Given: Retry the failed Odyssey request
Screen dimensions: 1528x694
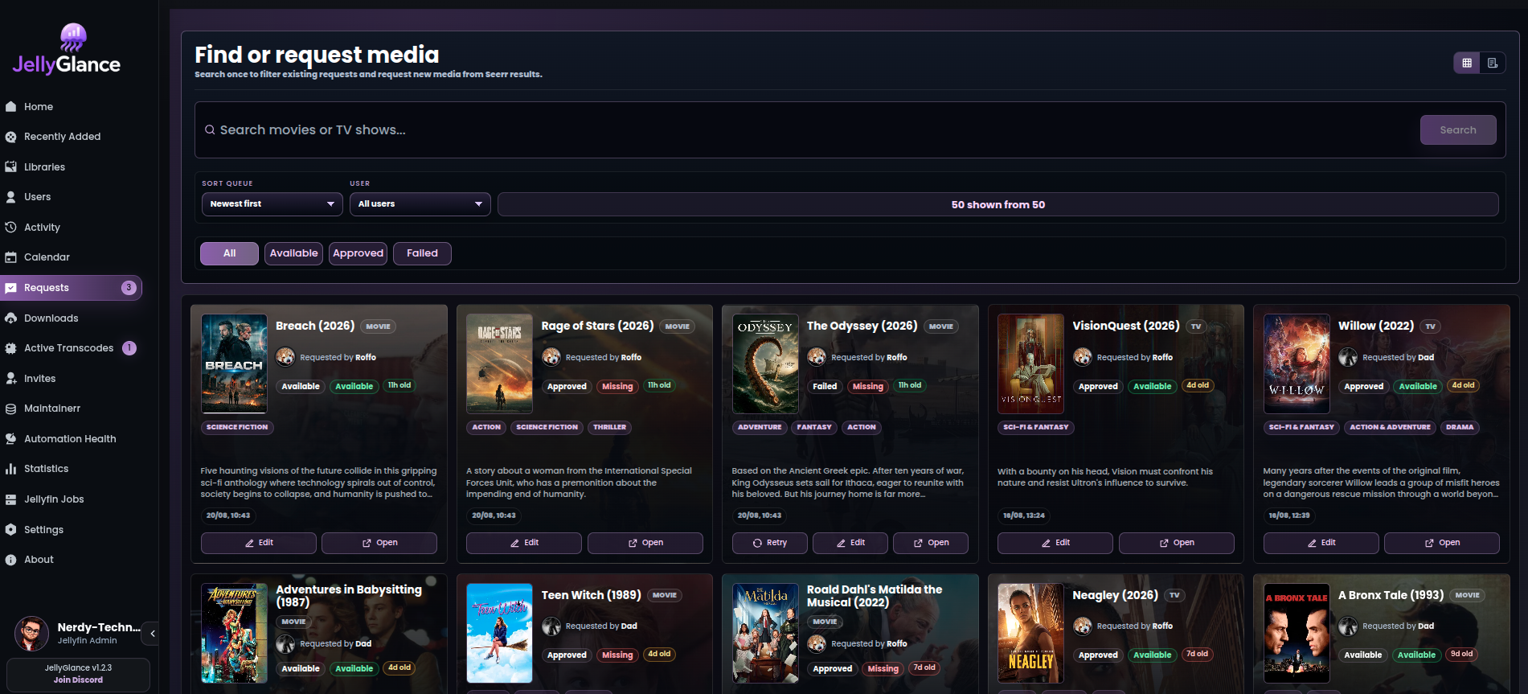Looking at the screenshot, I should coord(770,543).
